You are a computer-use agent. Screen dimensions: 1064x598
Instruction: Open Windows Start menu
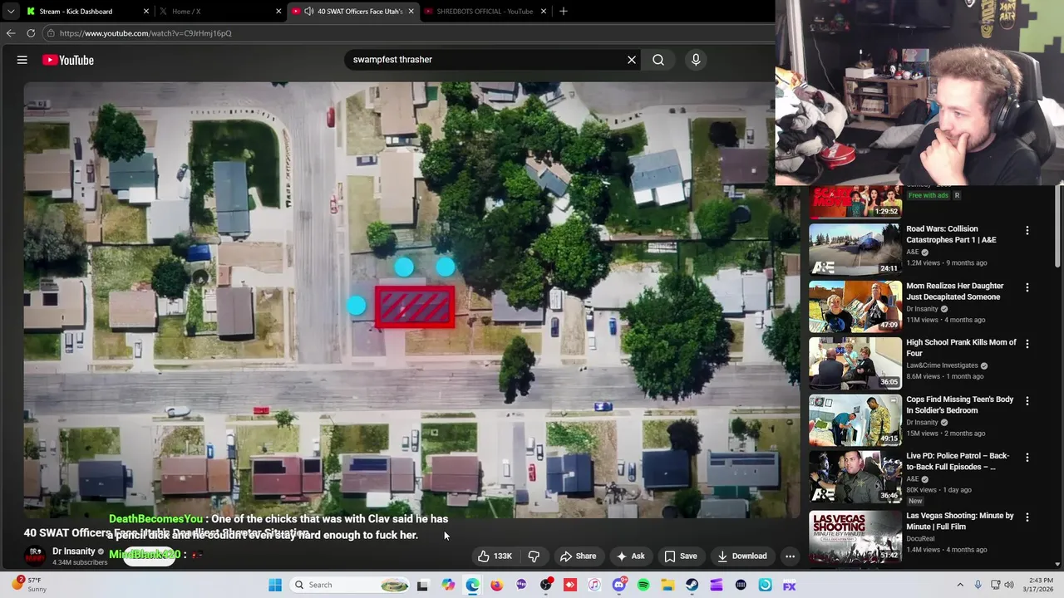point(275,585)
